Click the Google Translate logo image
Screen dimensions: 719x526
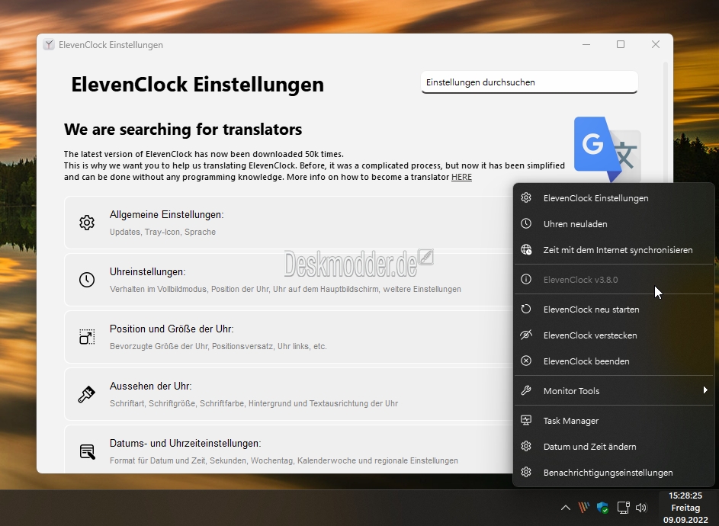(x=607, y=150)
